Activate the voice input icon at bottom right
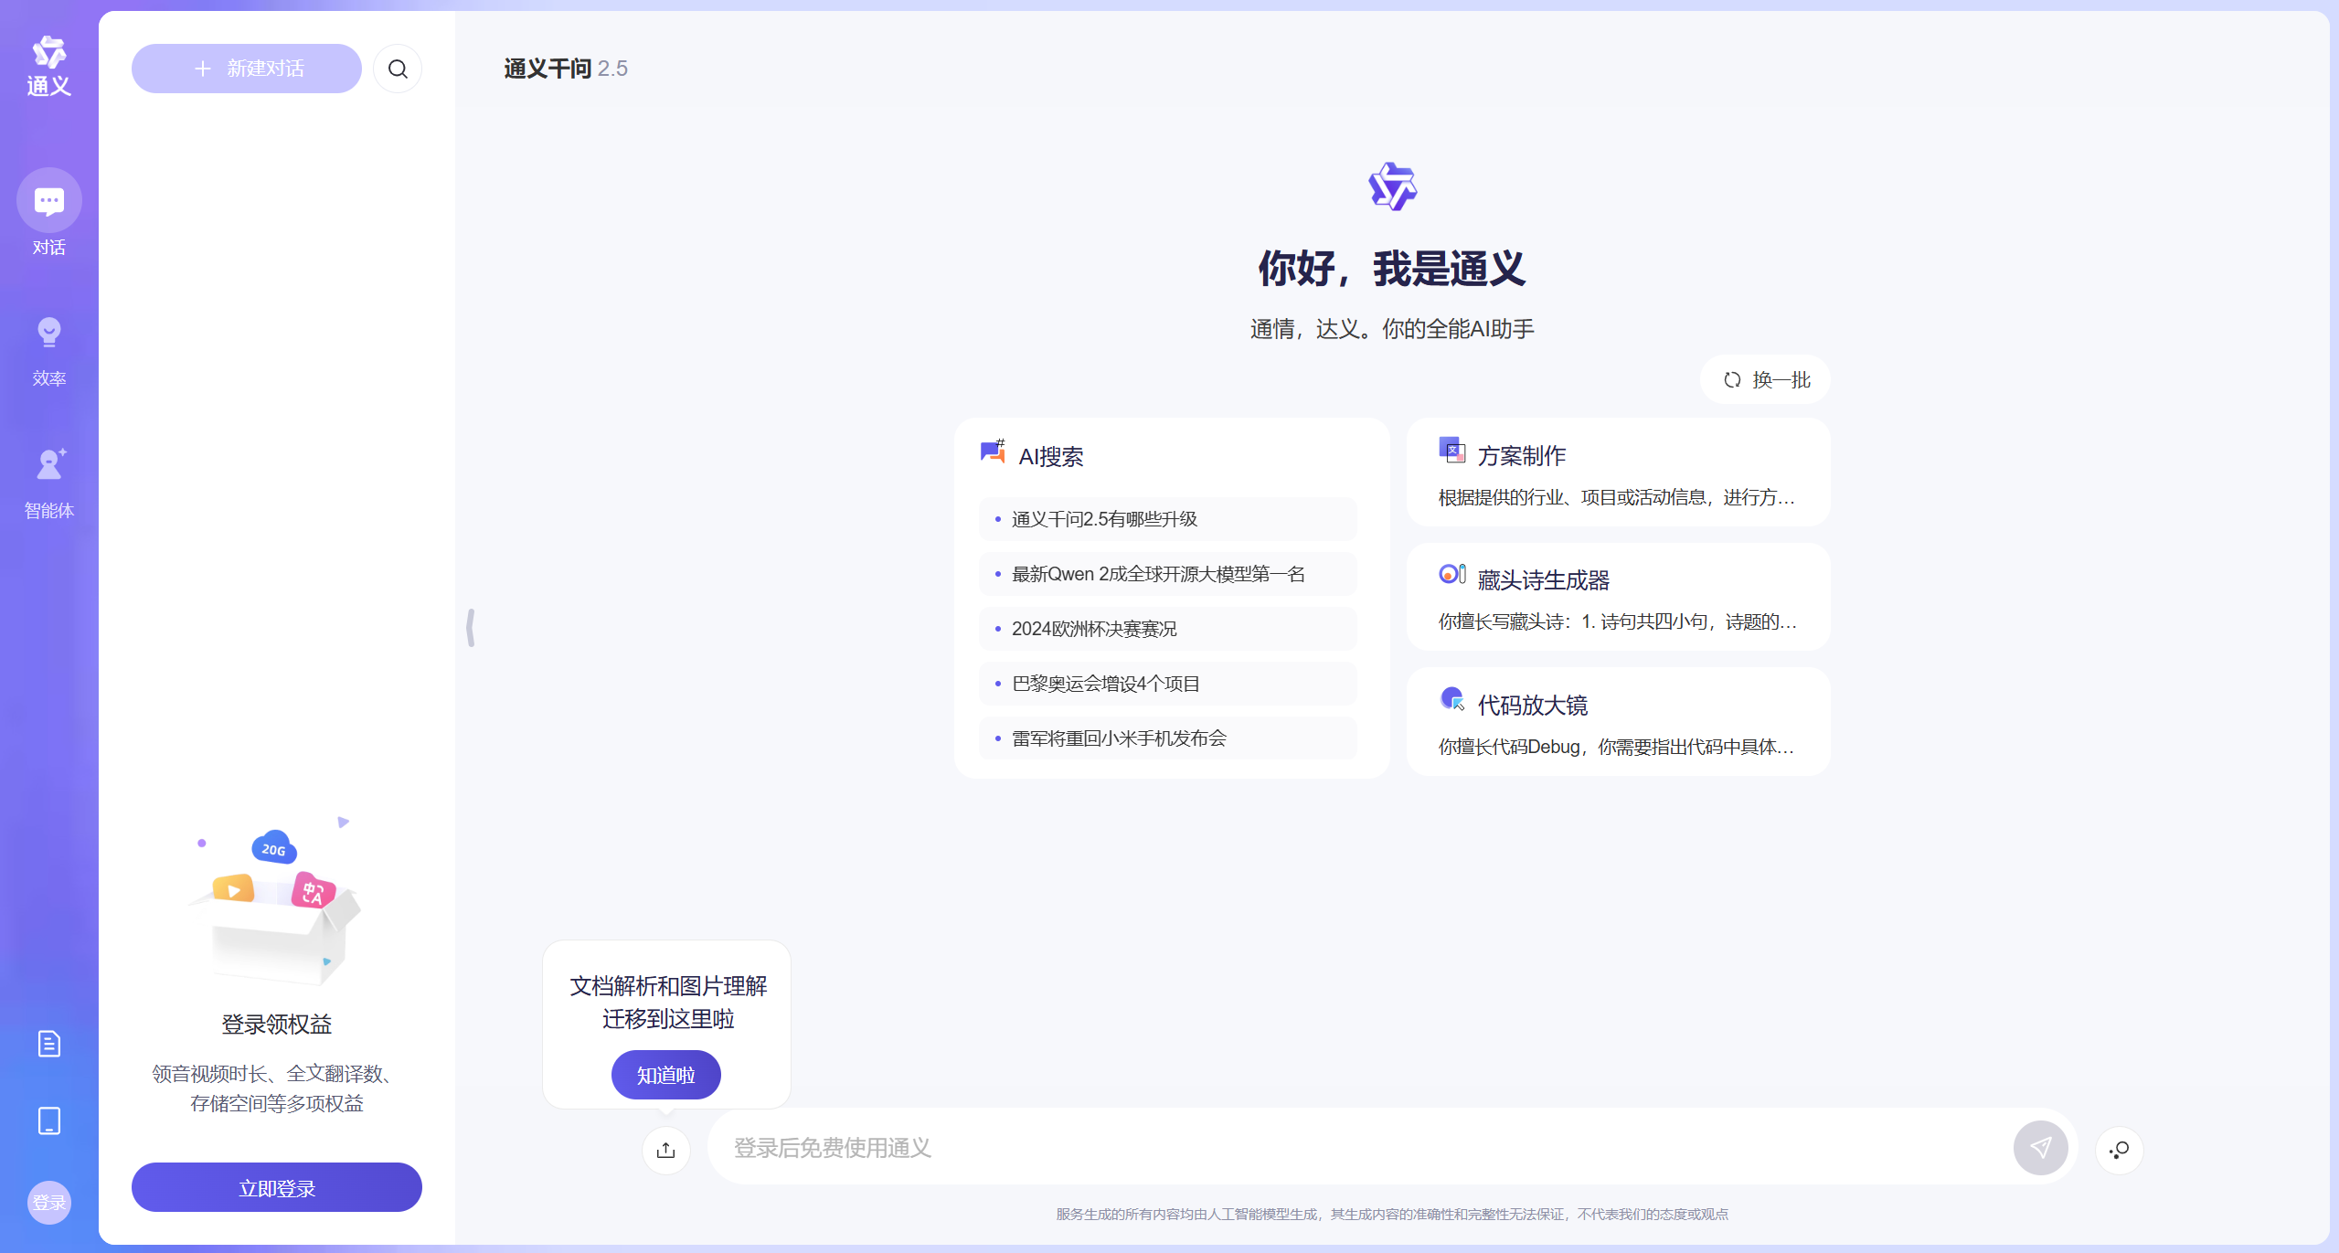This screenshot has height=1253, width=2339. click(2119, 1149)
